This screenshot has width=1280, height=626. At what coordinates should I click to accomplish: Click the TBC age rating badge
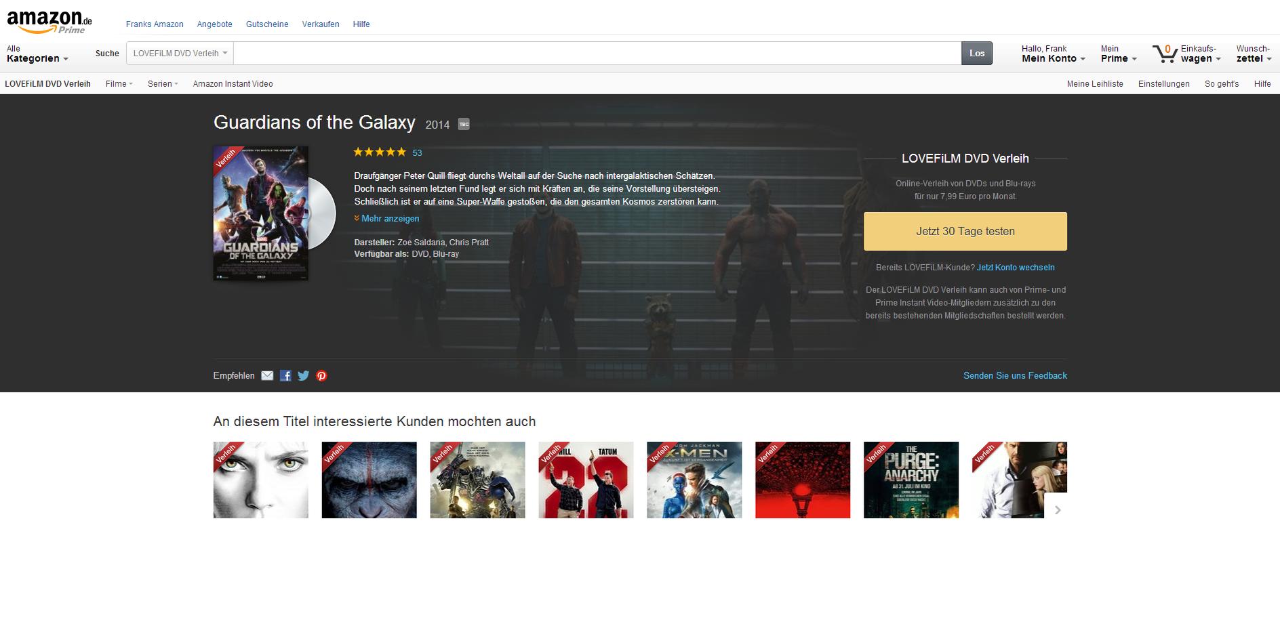(464, 124)
